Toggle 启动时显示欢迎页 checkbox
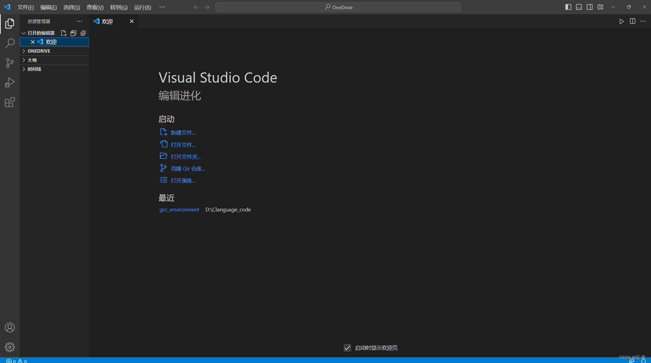Viewport: 651px width, 363px height. (347, 348)
